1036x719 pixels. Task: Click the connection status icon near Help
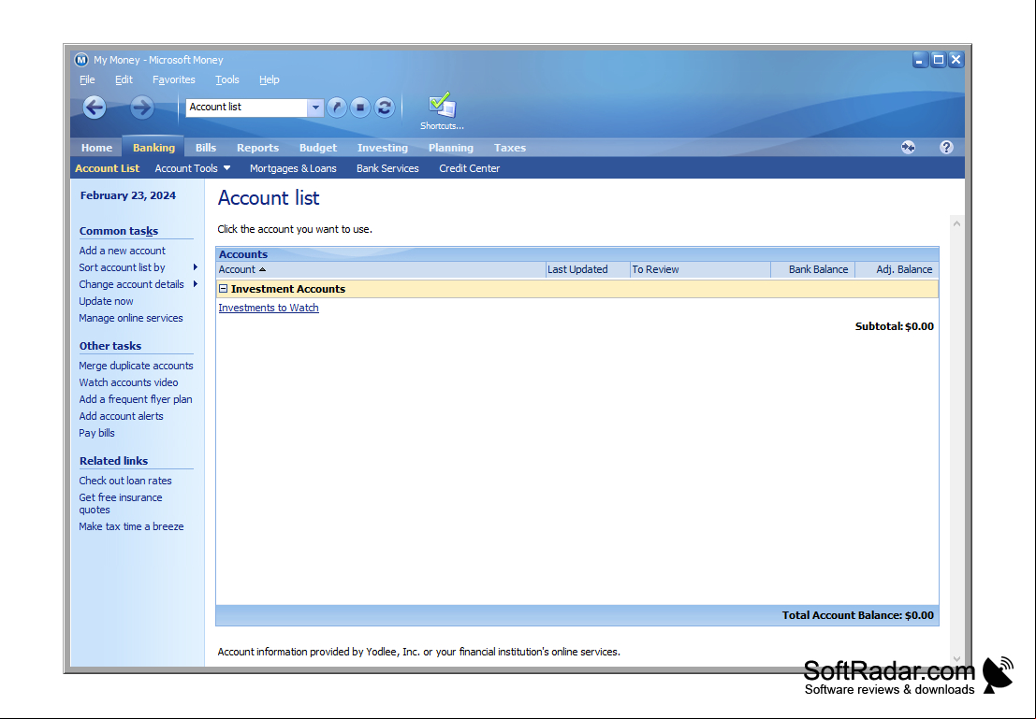[x=909, y=147]
